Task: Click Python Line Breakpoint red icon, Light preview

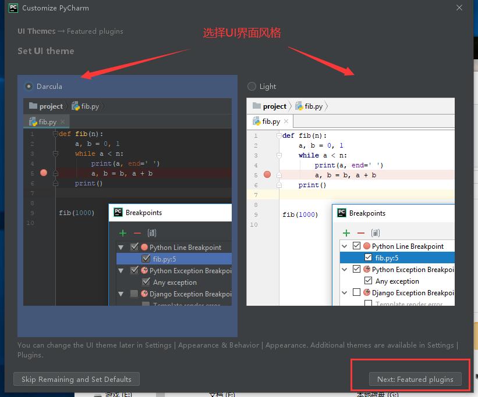Action: tap(367, 246)
